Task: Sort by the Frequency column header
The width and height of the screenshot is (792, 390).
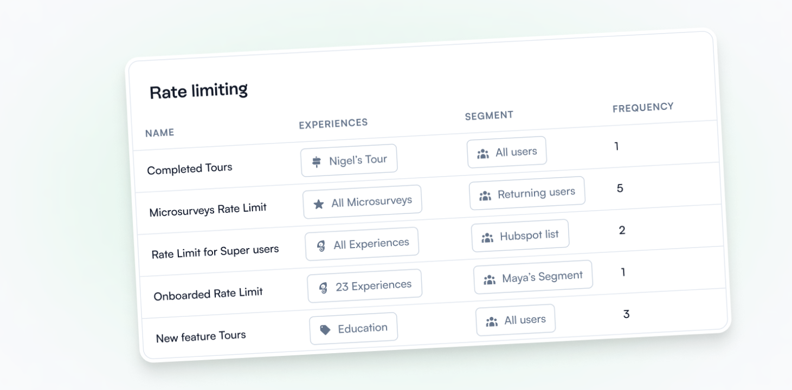Action: [643, 107]
